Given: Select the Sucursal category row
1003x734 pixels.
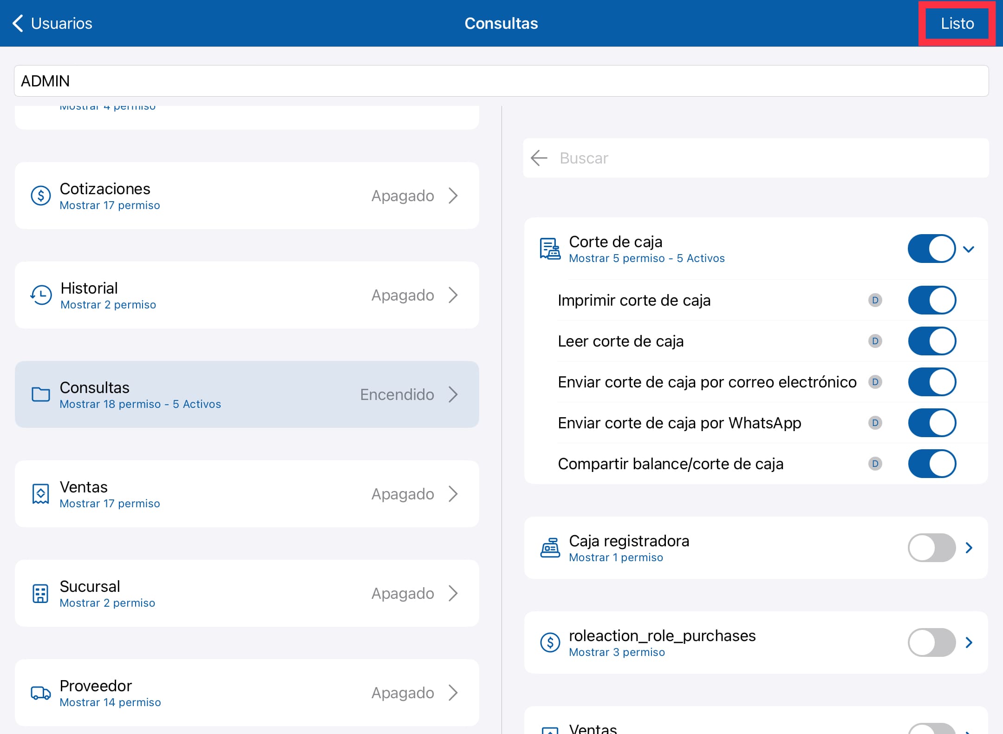Looking at the screenshot, I should coord(247,593).
